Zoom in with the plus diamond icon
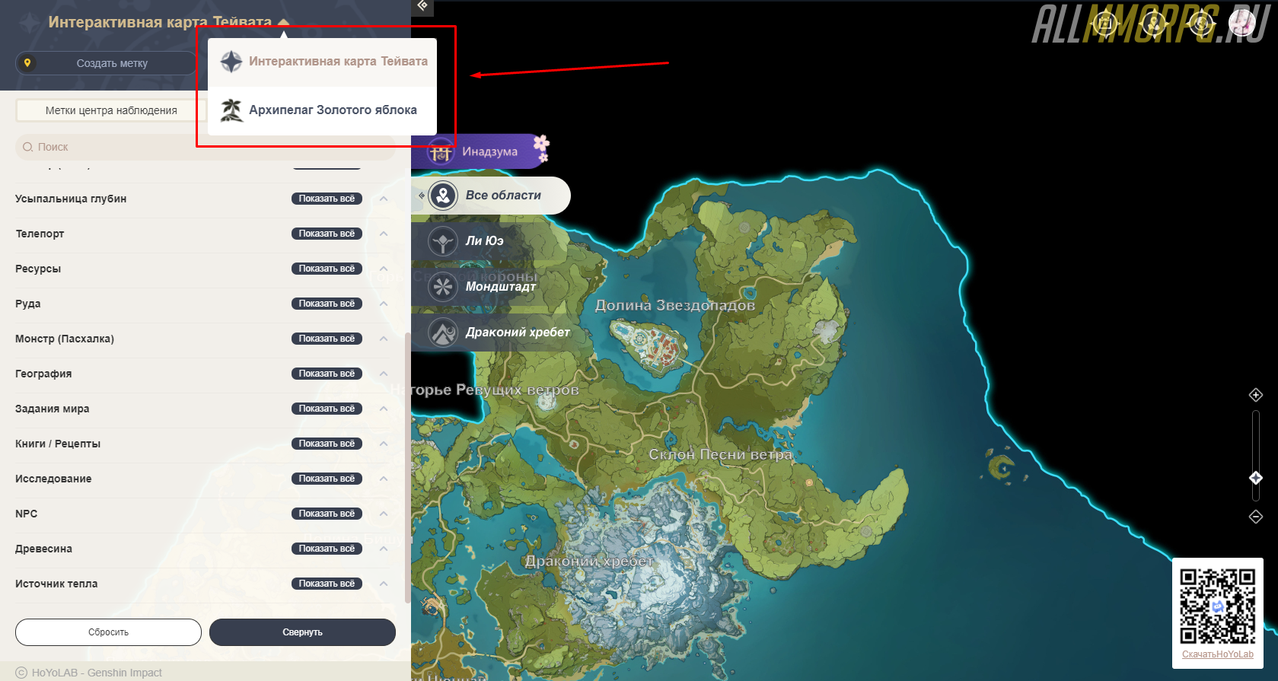The image size is (1278, 681). (x=1256, y=395)
